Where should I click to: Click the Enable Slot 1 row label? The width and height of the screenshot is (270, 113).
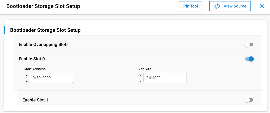pos(35,100)
